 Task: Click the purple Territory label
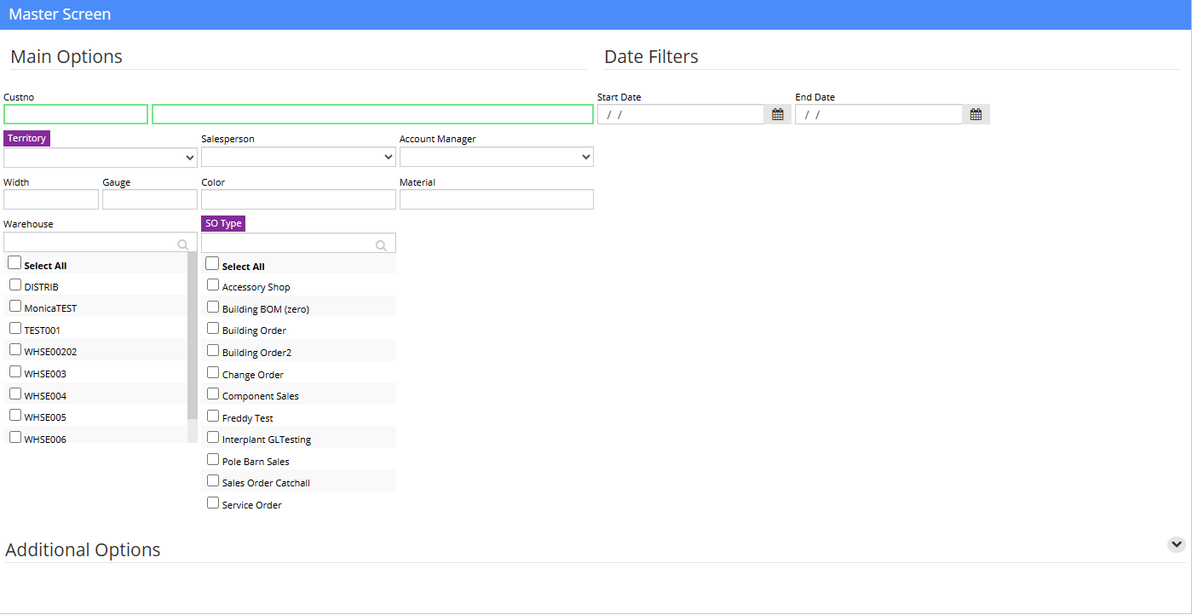point(26,138)
